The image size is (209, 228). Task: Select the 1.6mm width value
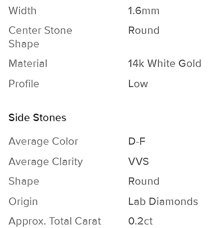pos(144,11)
